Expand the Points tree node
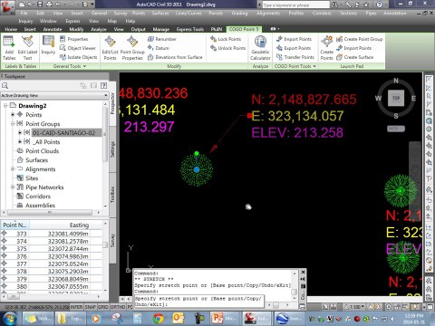 click(13, 115)
